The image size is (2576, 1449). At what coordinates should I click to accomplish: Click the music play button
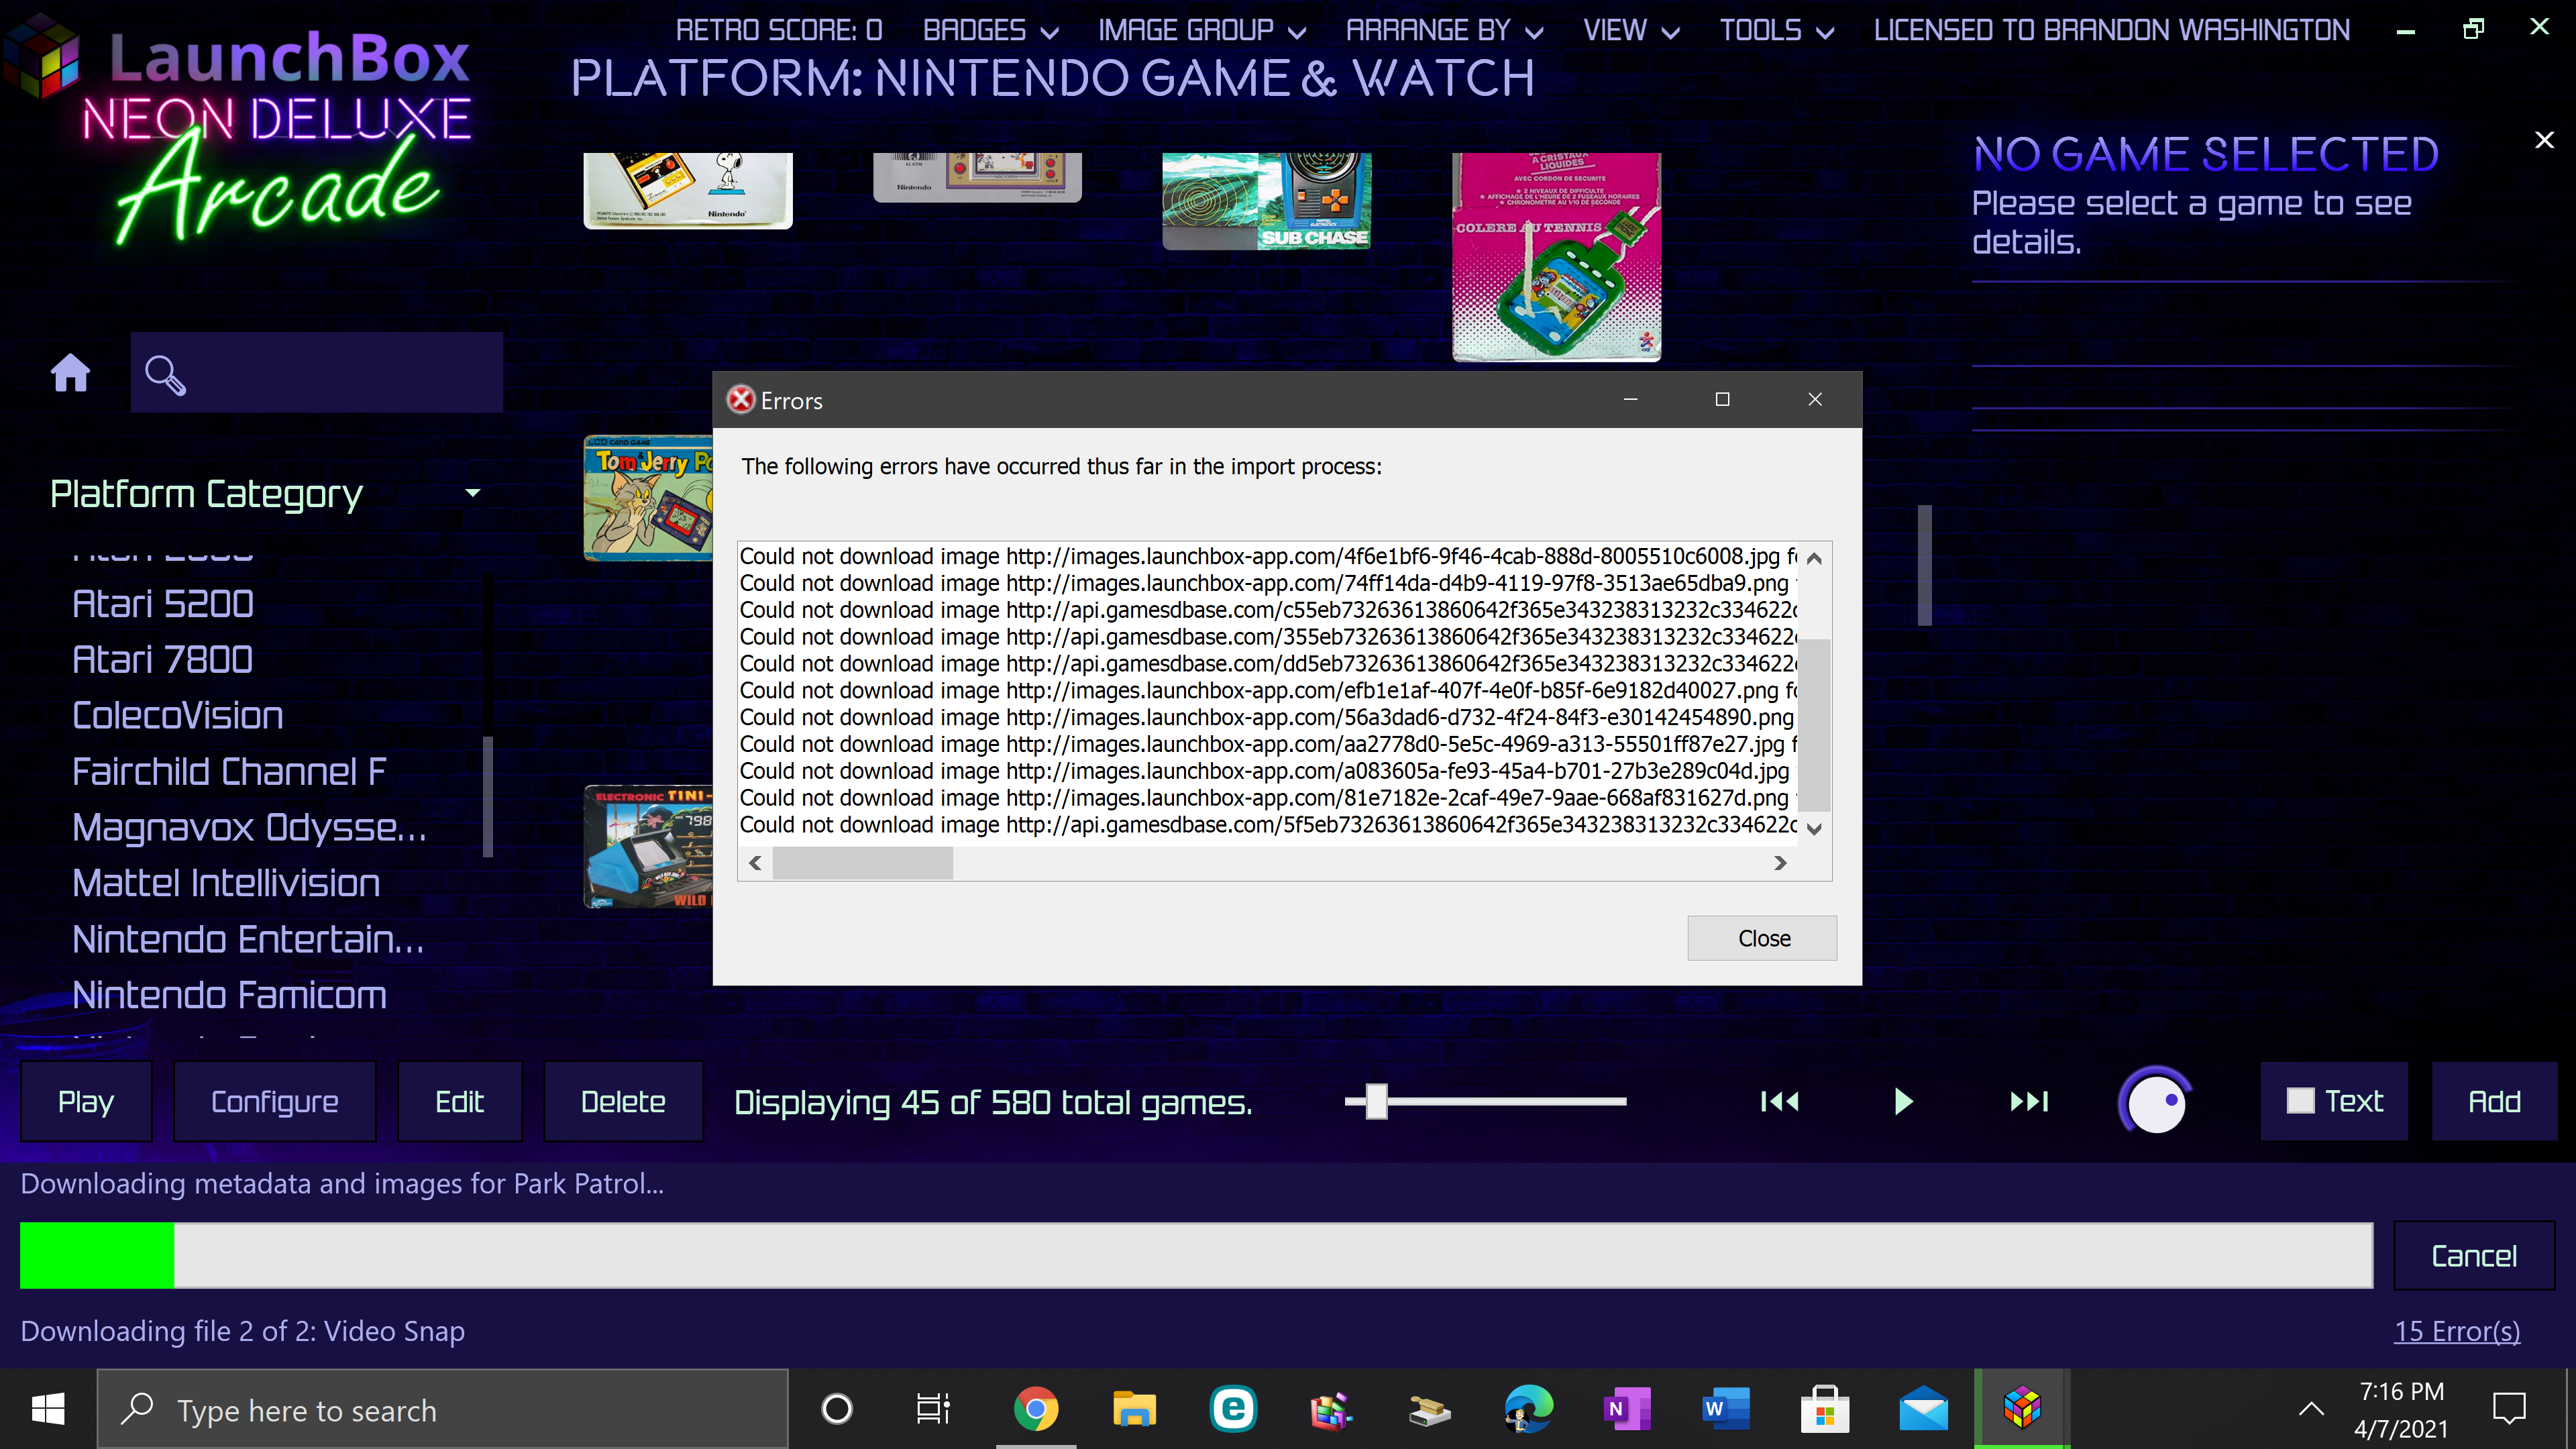click(1904, 1101)
